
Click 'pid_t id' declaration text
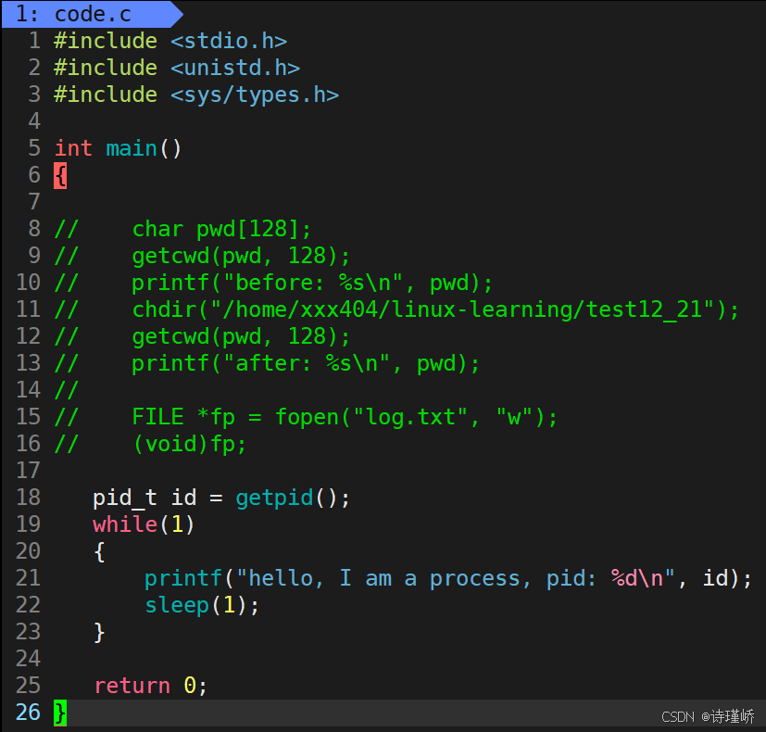point(144,498)
